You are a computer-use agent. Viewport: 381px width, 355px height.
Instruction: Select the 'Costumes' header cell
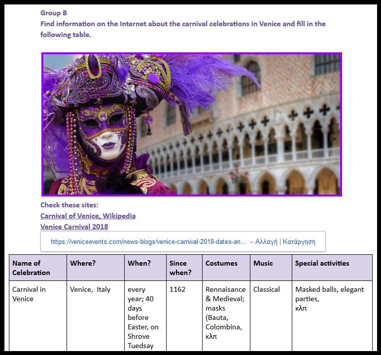pyautogui.click(x=226, y=268)
